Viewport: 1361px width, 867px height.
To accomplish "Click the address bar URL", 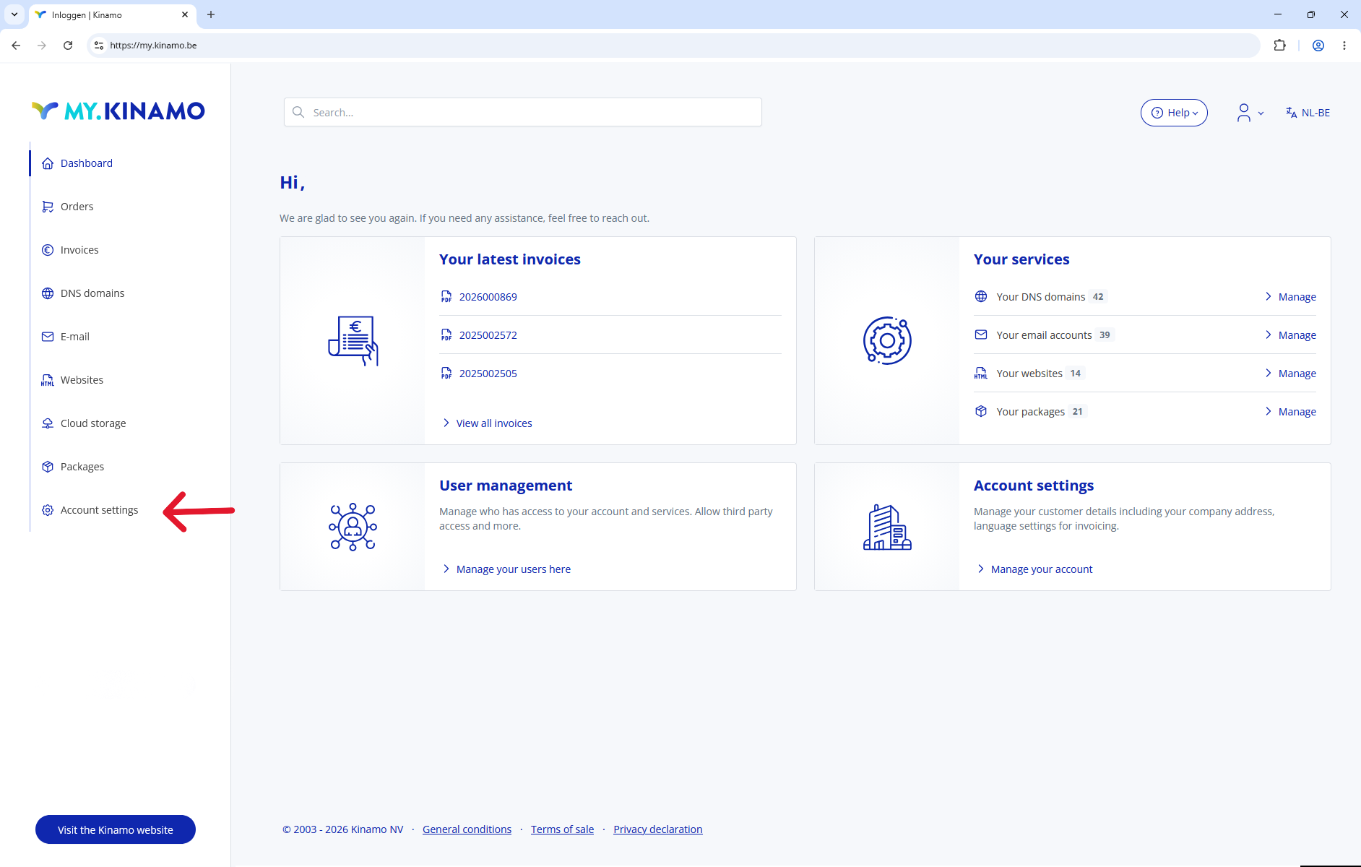I will [x=153, y=46].
